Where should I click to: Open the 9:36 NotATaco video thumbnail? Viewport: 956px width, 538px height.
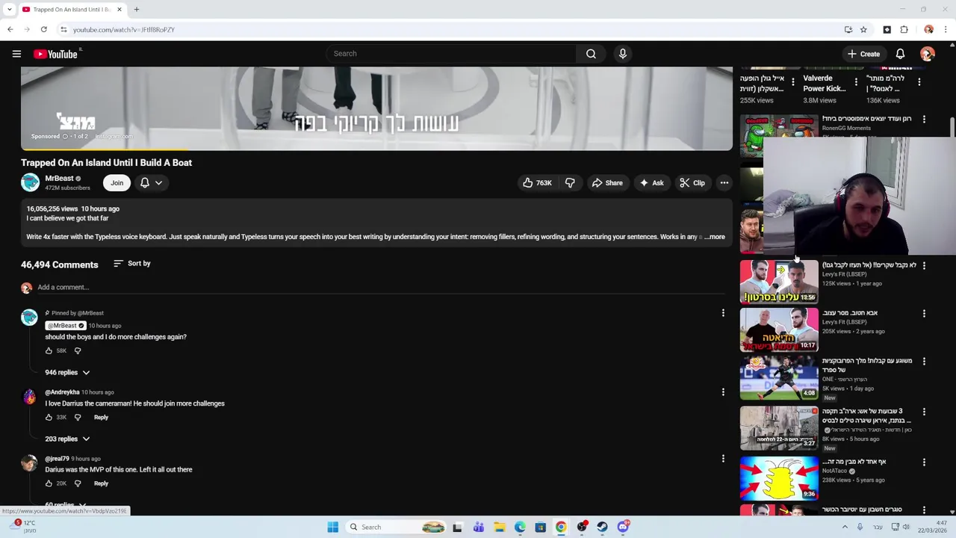pyautogui.click(x=779, y=478)
